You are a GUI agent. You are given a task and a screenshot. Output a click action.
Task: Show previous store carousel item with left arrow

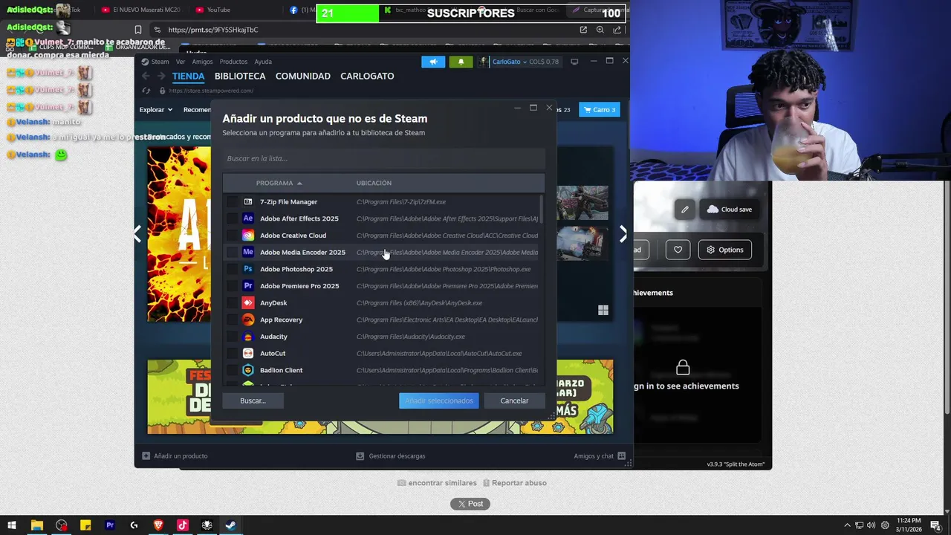[x=137, y=234]
